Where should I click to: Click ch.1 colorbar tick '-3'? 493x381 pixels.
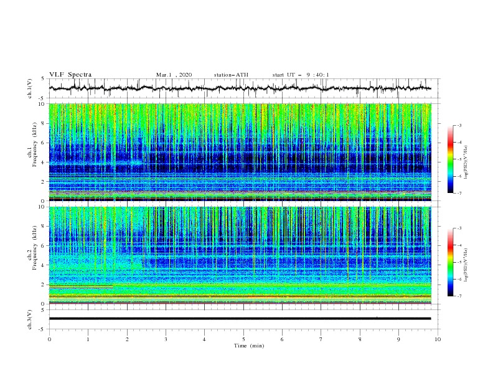pos(459,125)
